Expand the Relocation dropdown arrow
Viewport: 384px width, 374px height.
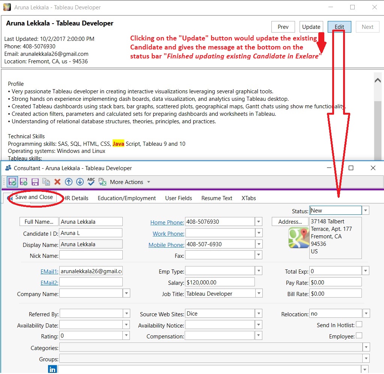click(366, 314)
